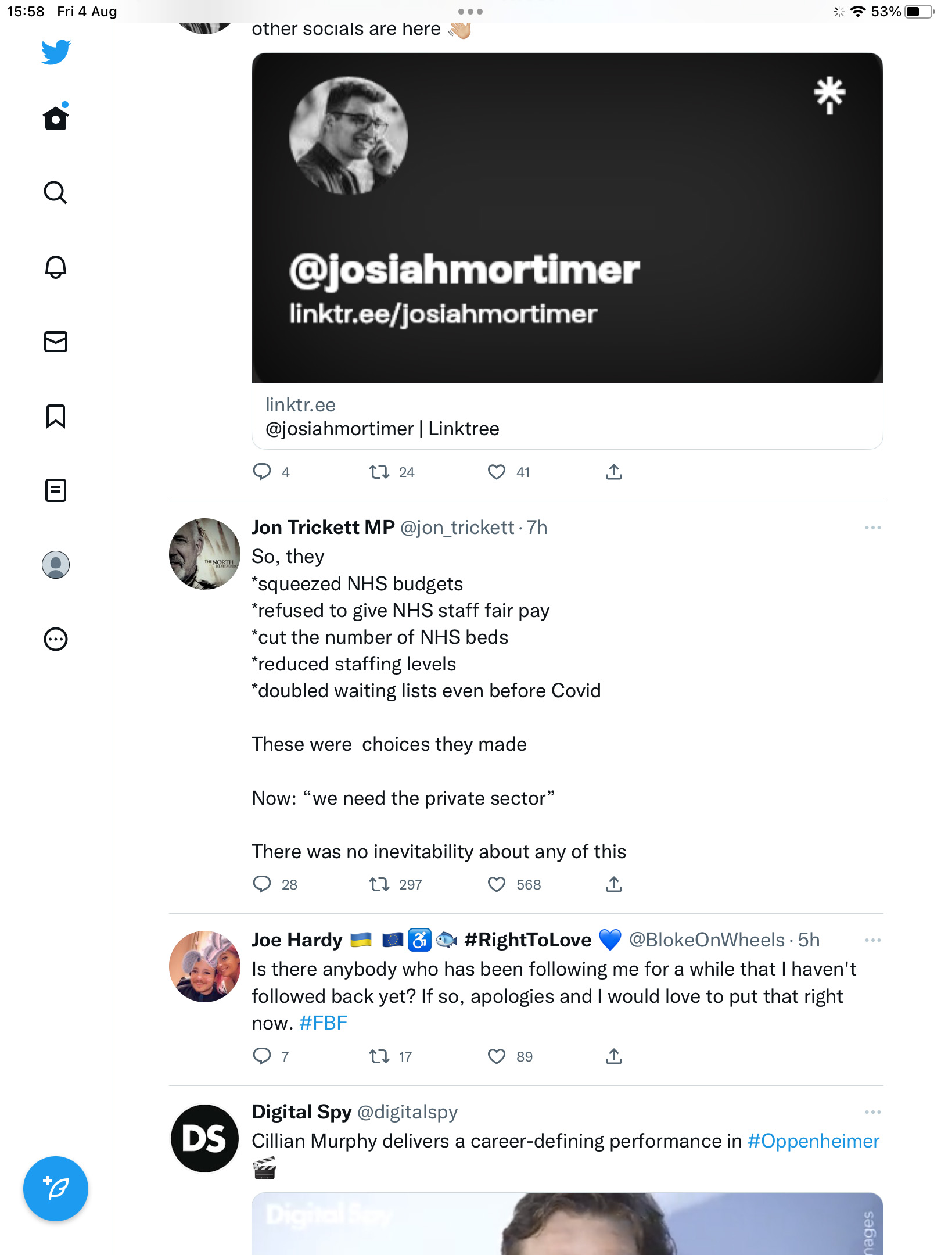Share Joe Hardy's tweet
The width and height of the screenshot is (941, 1255).
(x=614, y=1056)
